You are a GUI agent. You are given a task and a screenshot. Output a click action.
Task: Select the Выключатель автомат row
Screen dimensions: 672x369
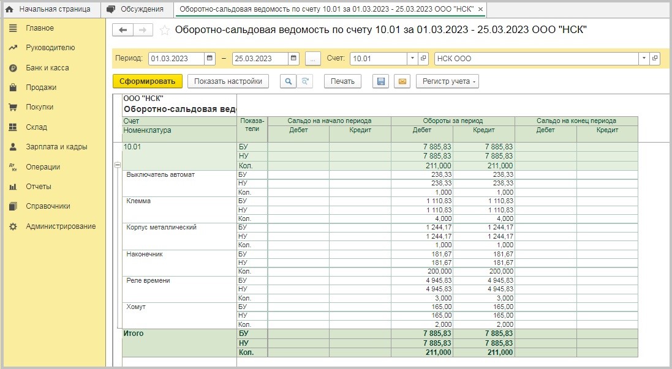coord(179,183)
